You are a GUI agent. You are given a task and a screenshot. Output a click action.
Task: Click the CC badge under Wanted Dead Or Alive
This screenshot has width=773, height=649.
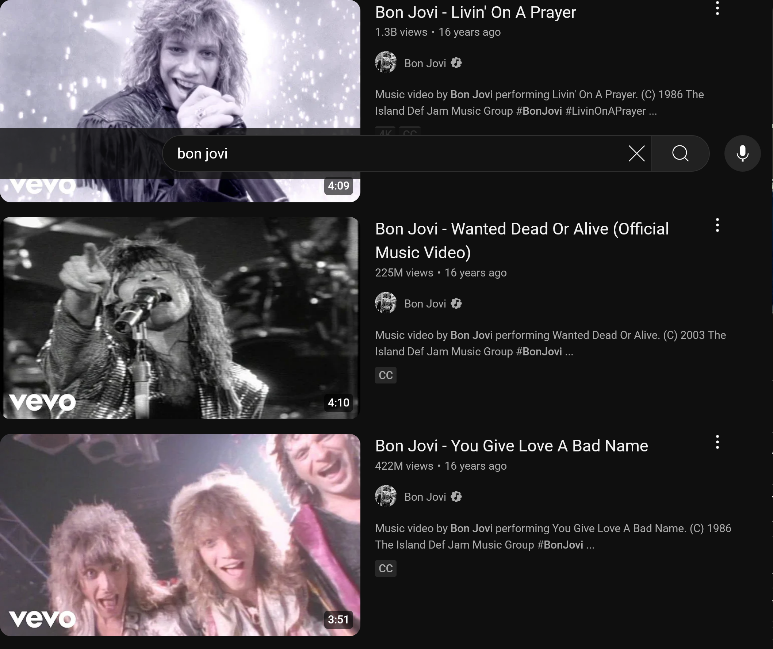385,375
